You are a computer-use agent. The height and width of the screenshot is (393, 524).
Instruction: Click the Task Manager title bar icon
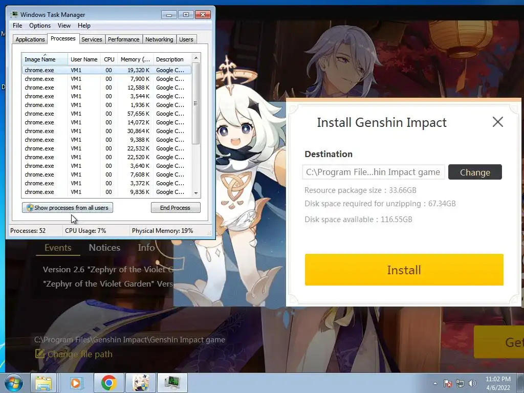point(14,14)
